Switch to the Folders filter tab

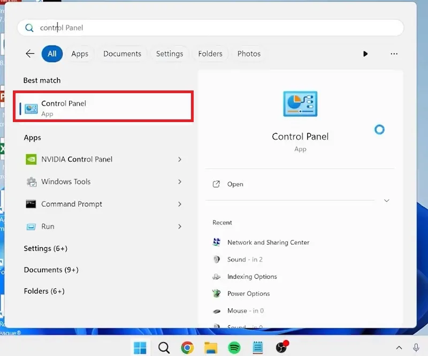point(210,54)
